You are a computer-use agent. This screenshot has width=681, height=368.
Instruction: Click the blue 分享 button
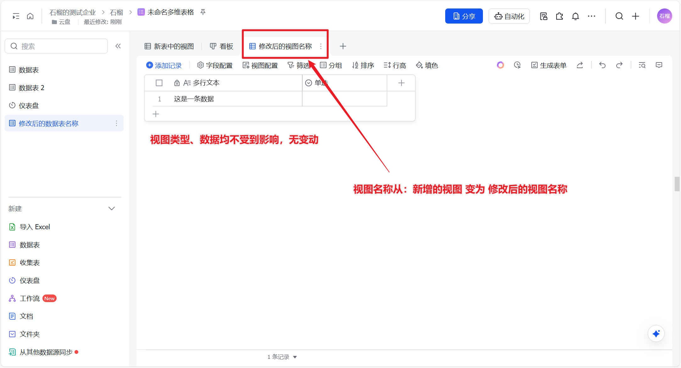(464, 16)
